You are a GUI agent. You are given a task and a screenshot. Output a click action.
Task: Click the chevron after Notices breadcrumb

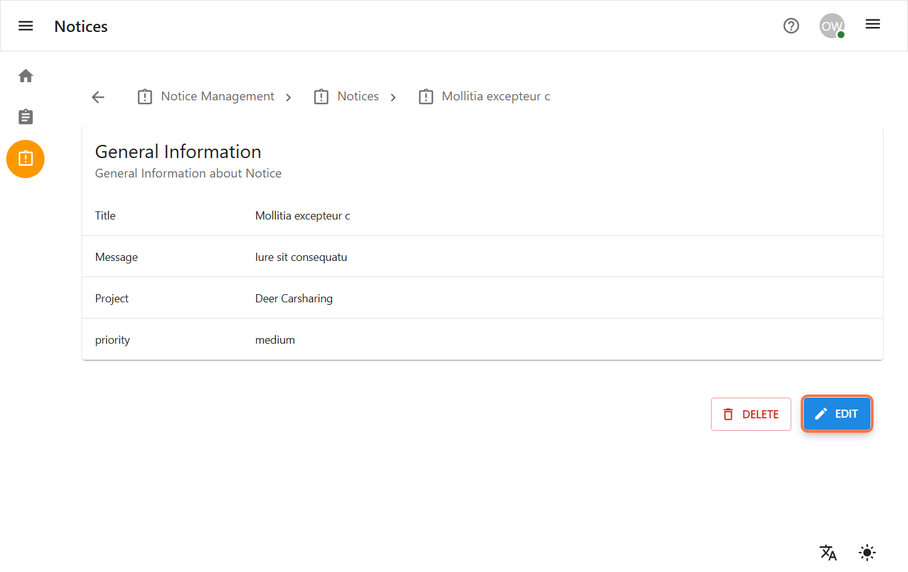click(x=393, y=97)
